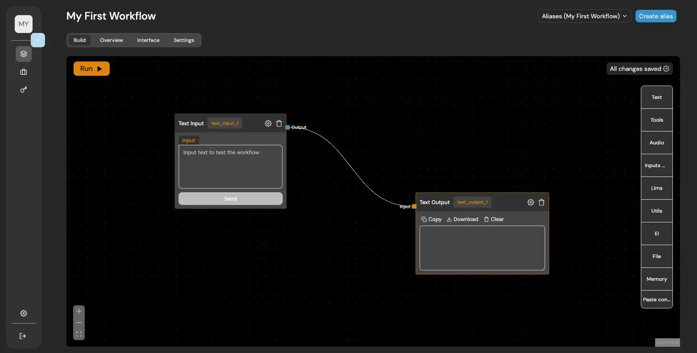Focus the Text Output result area
697x353 pixels.
(x=482, y=248)
